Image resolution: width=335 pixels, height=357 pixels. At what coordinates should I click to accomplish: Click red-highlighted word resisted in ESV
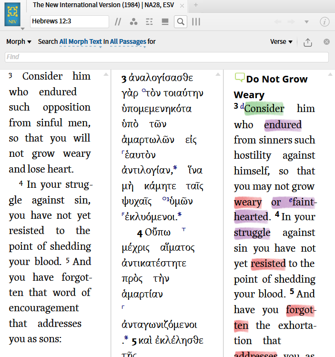click(268, 264)
